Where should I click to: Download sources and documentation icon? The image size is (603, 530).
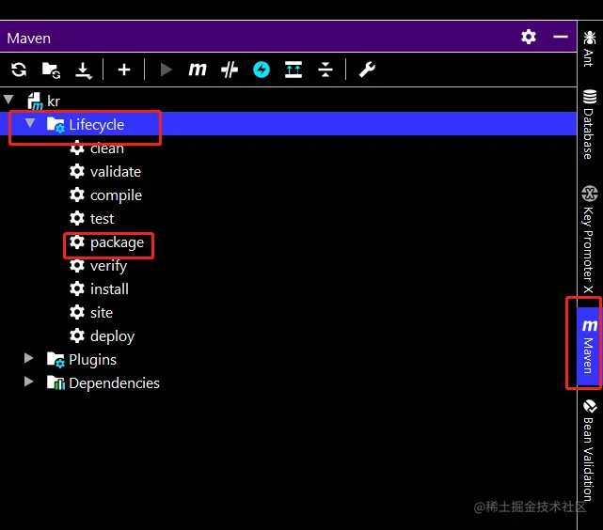(84, 70)
